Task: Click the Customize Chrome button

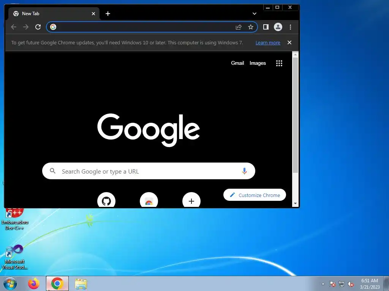Action: tap(255, 195)
